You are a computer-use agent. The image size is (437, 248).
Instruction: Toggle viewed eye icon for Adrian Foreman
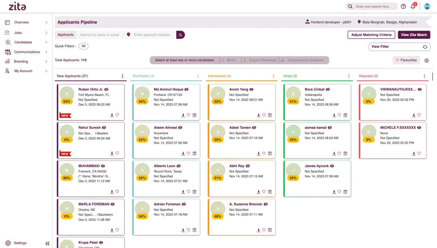click(184, 204)
